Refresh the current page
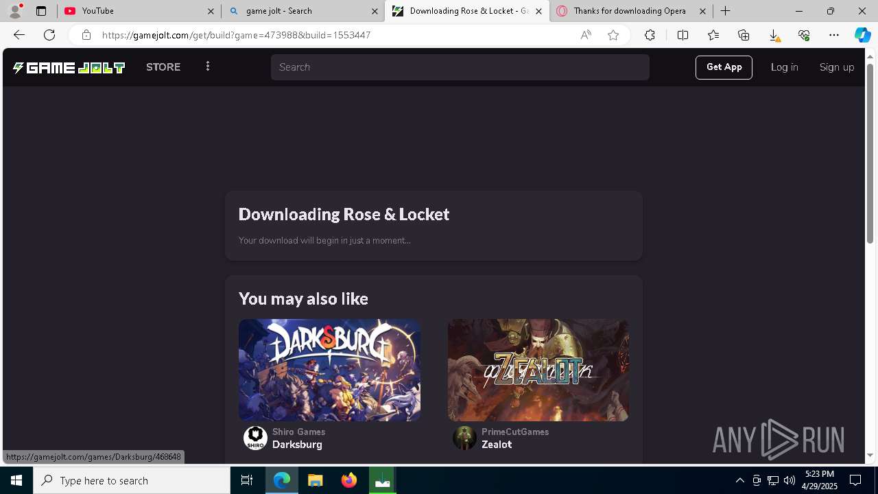Image resolution: width=878 pixels, height=494 pixels. 49,35
